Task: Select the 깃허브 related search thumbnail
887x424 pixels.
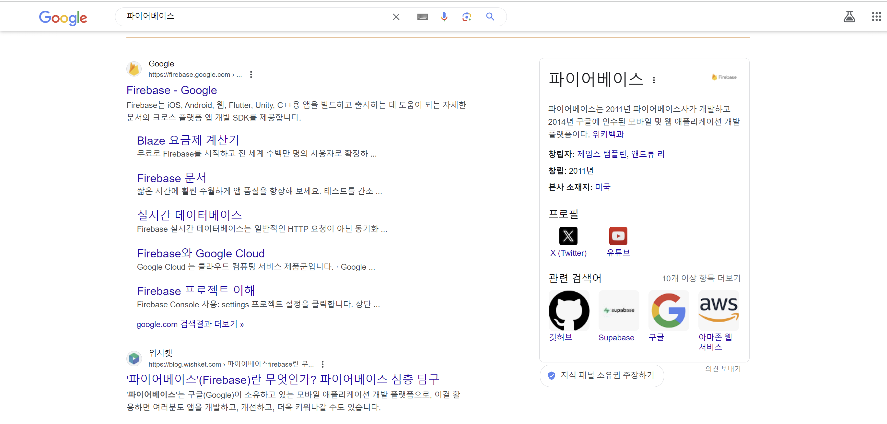Action: [568, 310]
